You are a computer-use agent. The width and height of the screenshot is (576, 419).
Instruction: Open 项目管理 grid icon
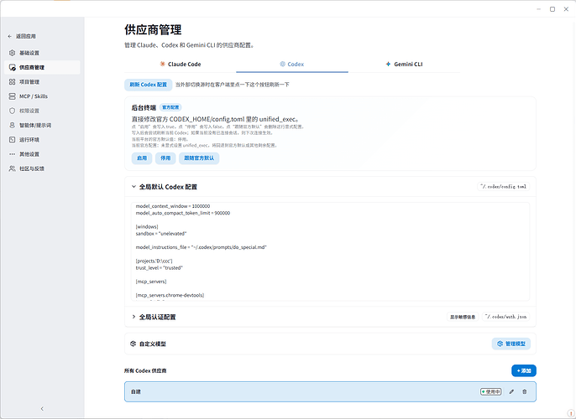(x=12, y=82)
